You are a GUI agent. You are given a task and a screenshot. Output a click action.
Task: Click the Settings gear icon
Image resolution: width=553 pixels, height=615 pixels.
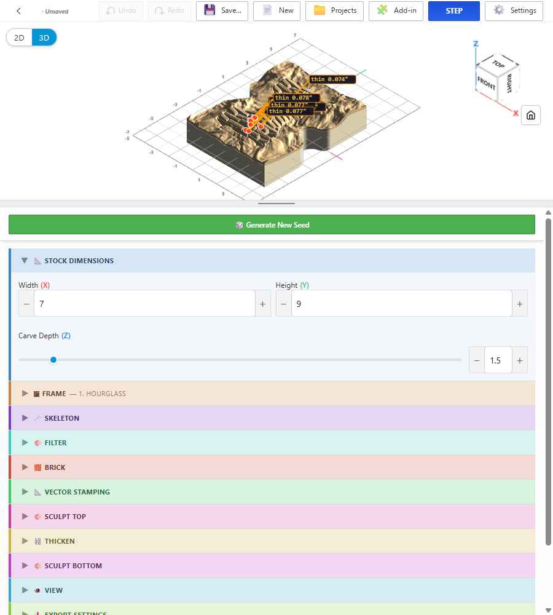[x=499, y=10]
